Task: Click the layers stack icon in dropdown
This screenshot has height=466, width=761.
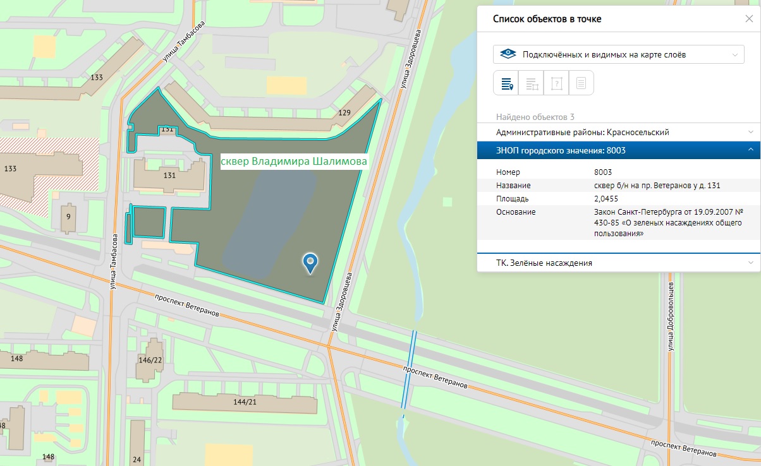Action: [x=507, y=54]
